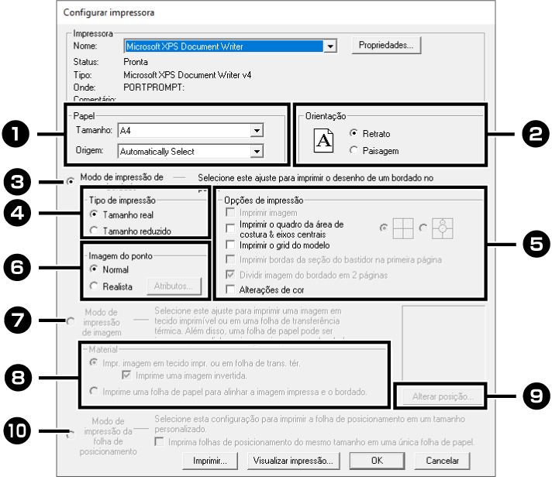This screenshot has height=480, width=552.
Task: Select Tamanho reduzido print type
Action: coord(94,230)
